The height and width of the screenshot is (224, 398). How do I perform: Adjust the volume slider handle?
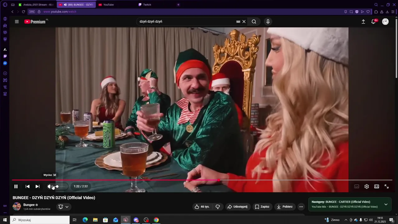tap(57, 186)
